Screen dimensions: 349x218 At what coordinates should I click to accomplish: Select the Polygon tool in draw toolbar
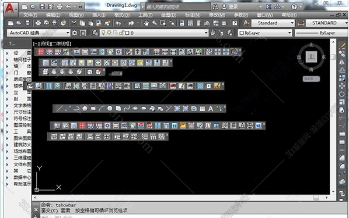(x=85, y=109)
